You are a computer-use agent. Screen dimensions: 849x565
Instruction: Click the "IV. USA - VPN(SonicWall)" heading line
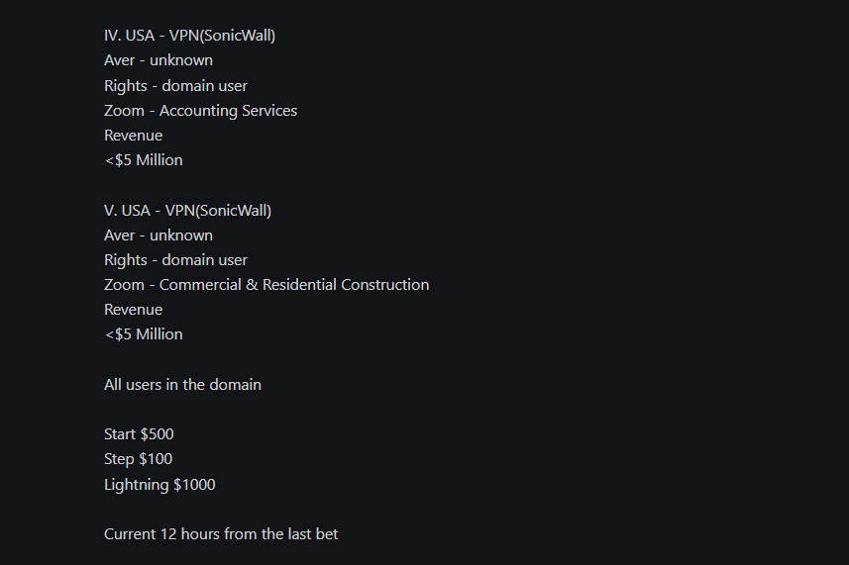pos(189,36)
